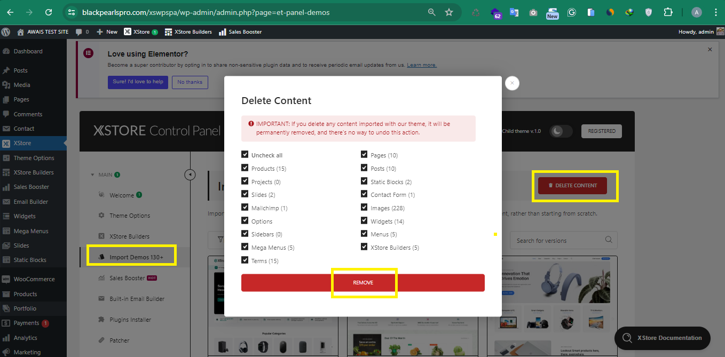Open XStore in the admin bar
The height and width of the screenshot is (357, 725).
click(x=141, y=31)
